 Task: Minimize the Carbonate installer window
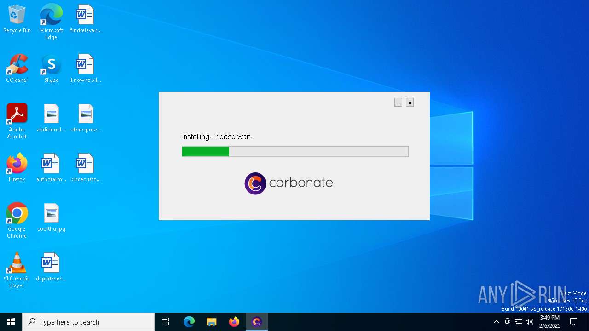pos(398,103)
